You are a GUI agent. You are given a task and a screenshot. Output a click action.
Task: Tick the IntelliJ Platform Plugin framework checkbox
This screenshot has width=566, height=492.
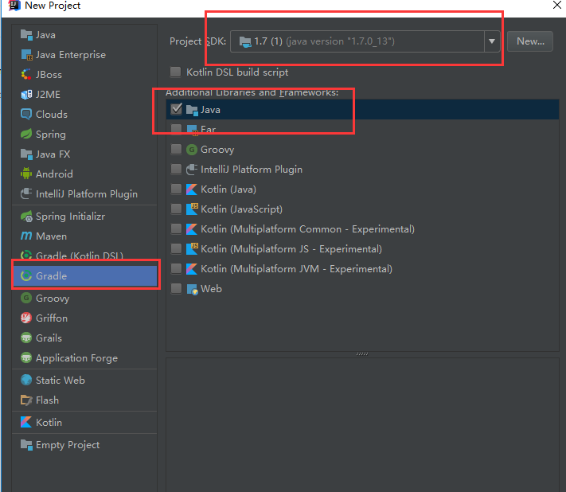(176, 169)
